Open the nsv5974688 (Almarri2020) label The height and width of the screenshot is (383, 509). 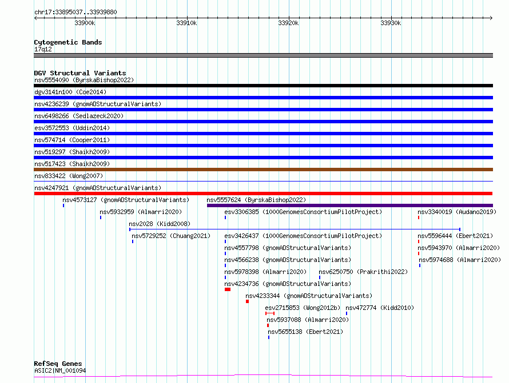[x=460, y=260]
